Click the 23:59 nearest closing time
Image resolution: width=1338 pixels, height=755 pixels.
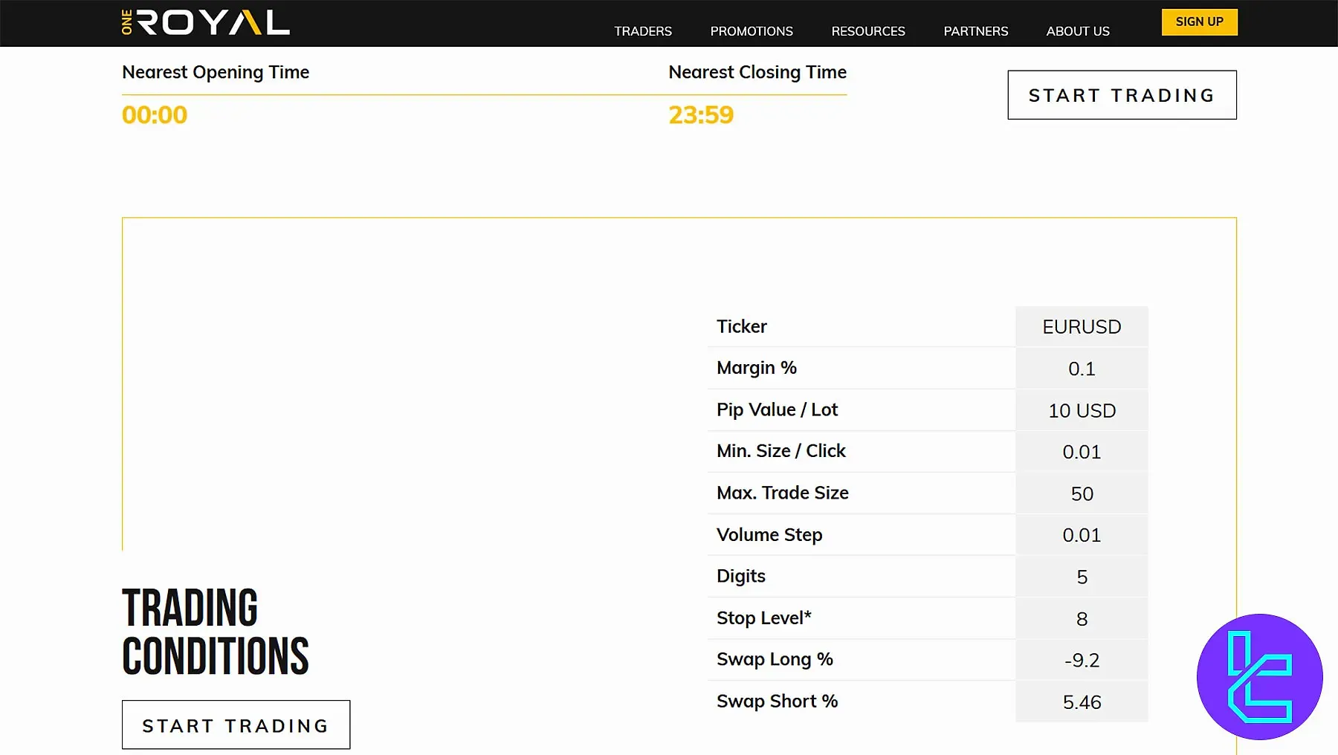pos(700,115)
